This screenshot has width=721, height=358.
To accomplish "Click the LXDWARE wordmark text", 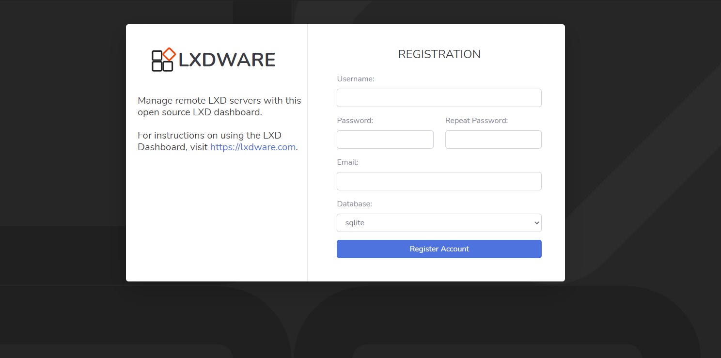I will [227, 60].
